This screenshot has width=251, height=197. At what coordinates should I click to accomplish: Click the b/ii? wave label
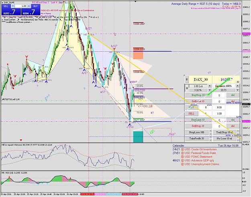[x=114, y=46]
